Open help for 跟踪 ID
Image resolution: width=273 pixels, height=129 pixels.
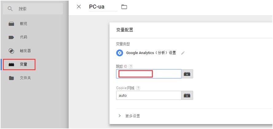coord(131,66)
